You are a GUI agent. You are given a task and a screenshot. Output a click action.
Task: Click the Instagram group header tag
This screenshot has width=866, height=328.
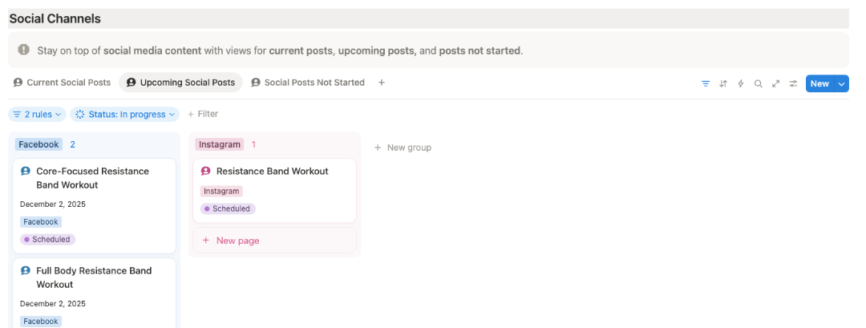coord(220,144)
